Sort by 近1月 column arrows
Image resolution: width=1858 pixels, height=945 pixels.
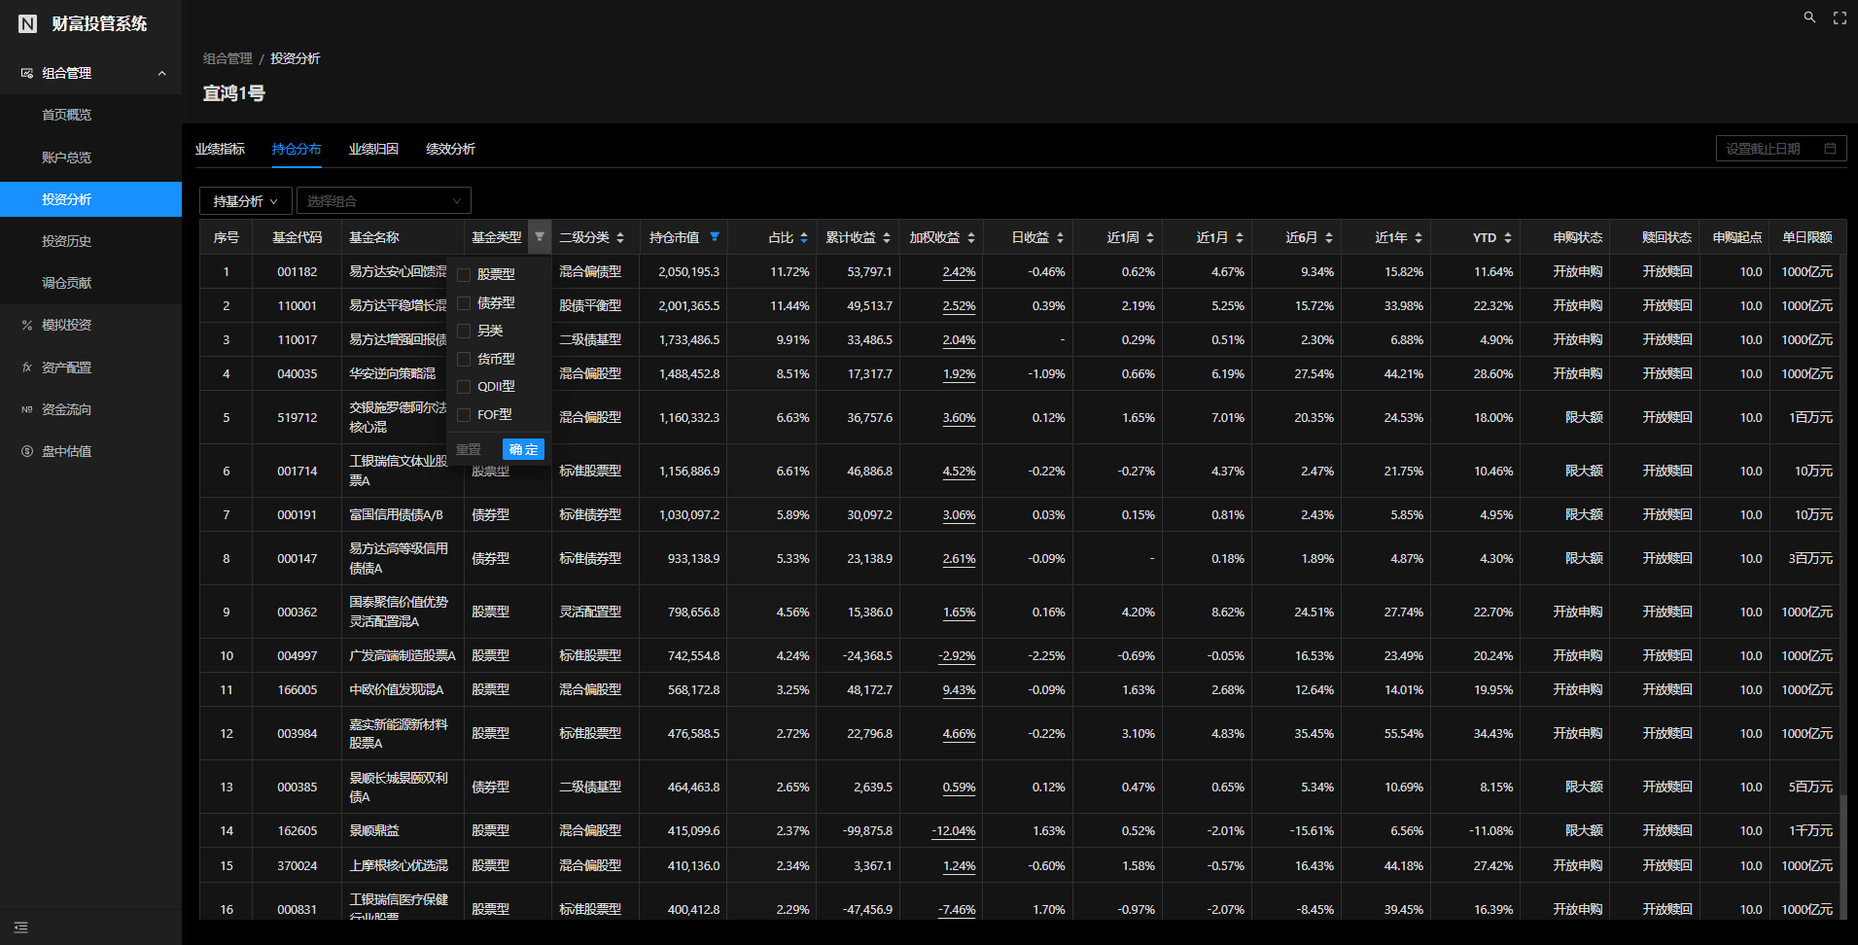1240,237
